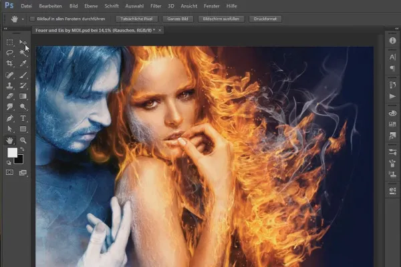The width and height of the screenshot is (401, 267).
Task: Open the Hand tool preset picker arrow
Action: 23,19
